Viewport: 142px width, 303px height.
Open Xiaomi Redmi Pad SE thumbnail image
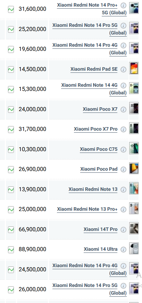click(x=134, y=68)
